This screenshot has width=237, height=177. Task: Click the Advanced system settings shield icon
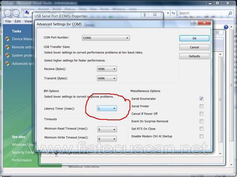point(8,63)
